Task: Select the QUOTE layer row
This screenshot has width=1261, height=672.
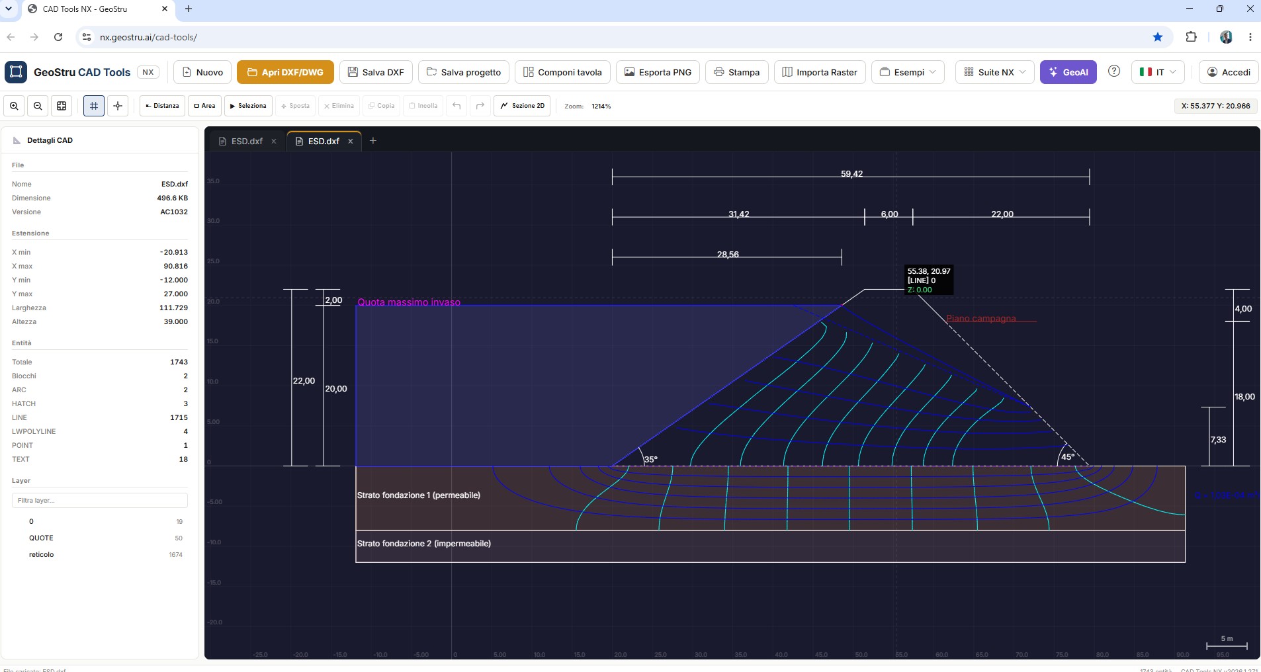Action: [100, 538]
